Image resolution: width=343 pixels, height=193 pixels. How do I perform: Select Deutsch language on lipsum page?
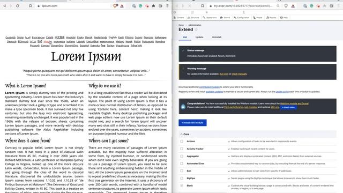[12, 42]
